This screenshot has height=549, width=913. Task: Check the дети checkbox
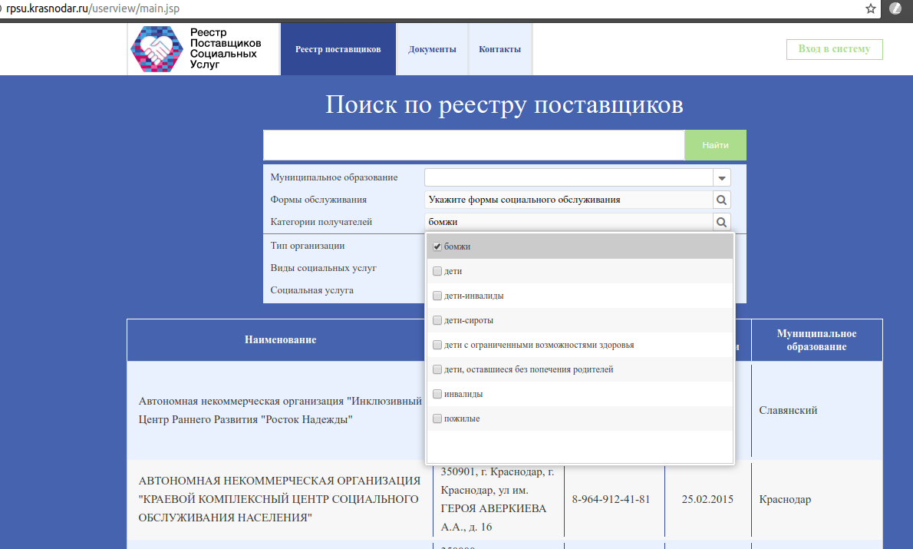click(437, 271)
